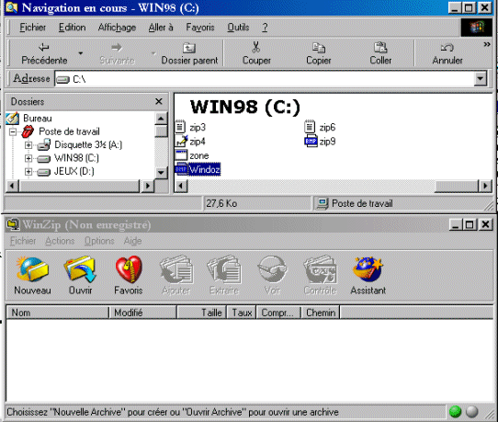498x422 pixels.
Task: Open the WinZip Aide menu
Action: (132, 241)
